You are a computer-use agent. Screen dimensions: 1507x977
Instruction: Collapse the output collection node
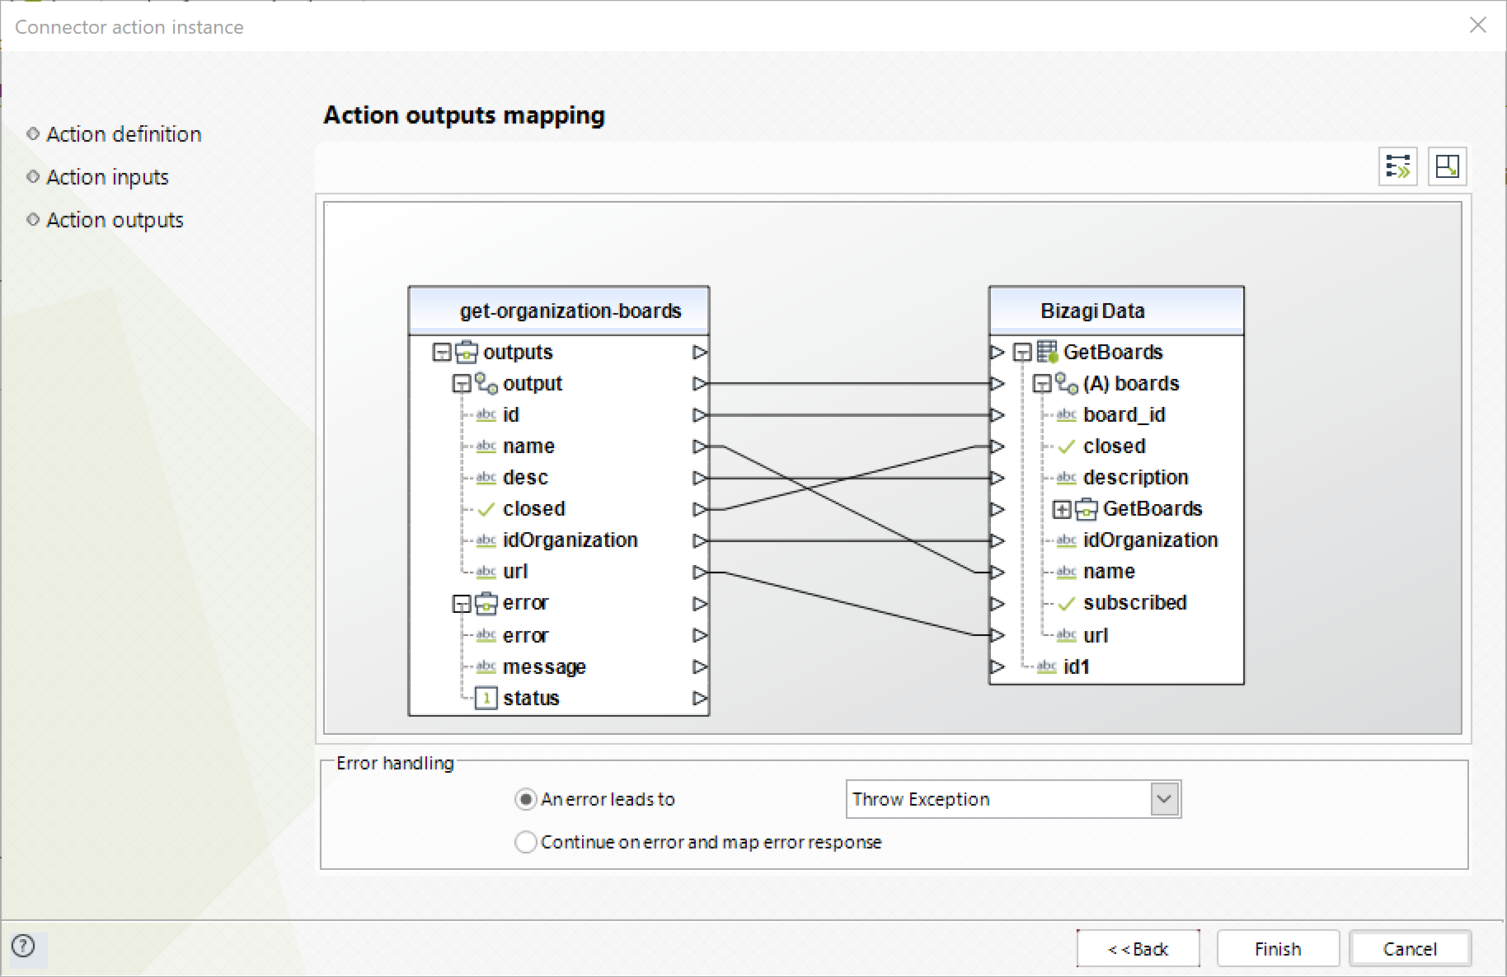click(462, 384)
